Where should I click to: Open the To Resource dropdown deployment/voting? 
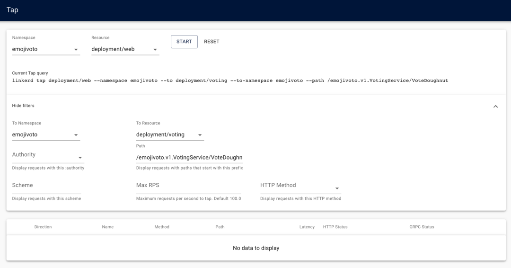(170, 134)
